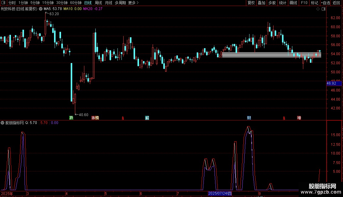Click the 40.60 low price label
The height and width of the screenshot is (197, 343).
tap(83, 115)
